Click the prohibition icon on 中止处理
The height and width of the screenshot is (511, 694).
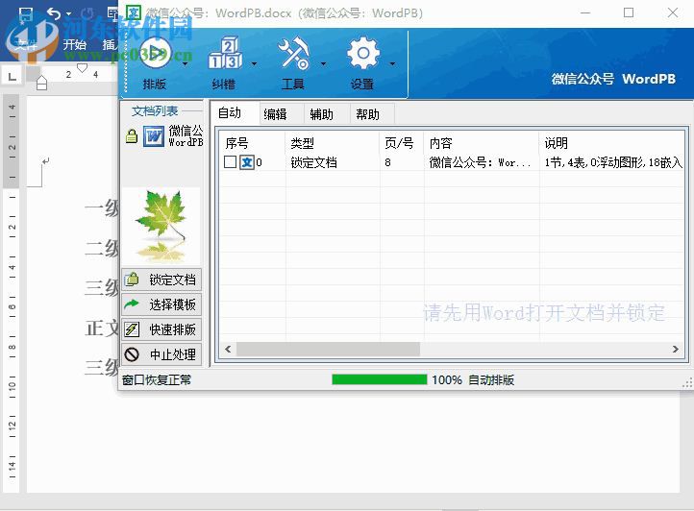coord(132,354)
